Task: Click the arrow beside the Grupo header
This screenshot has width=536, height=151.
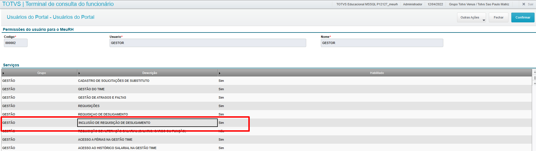Action: coord(3,73)
